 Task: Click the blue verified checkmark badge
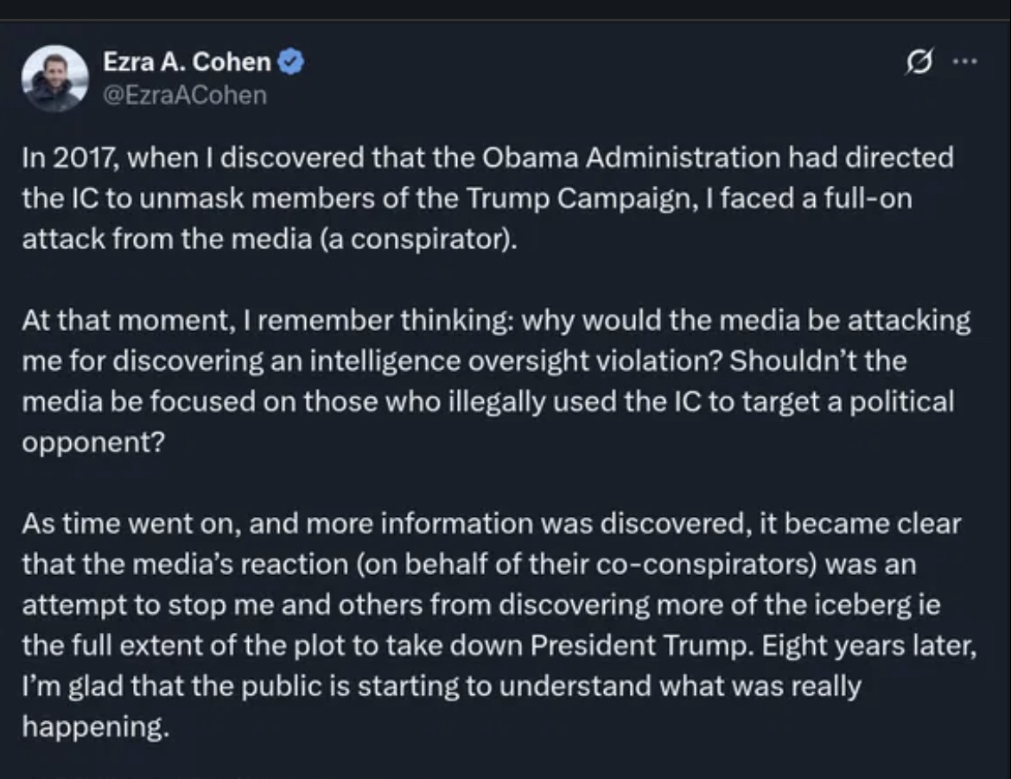pyautogui.click(x=291, y=62)
